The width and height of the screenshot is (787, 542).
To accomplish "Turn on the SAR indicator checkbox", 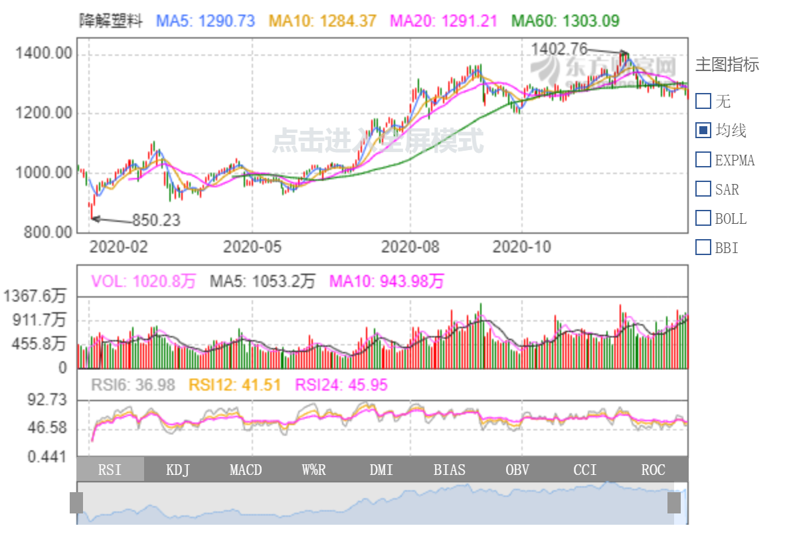I will pyautogui.click(x=703, y=189).
